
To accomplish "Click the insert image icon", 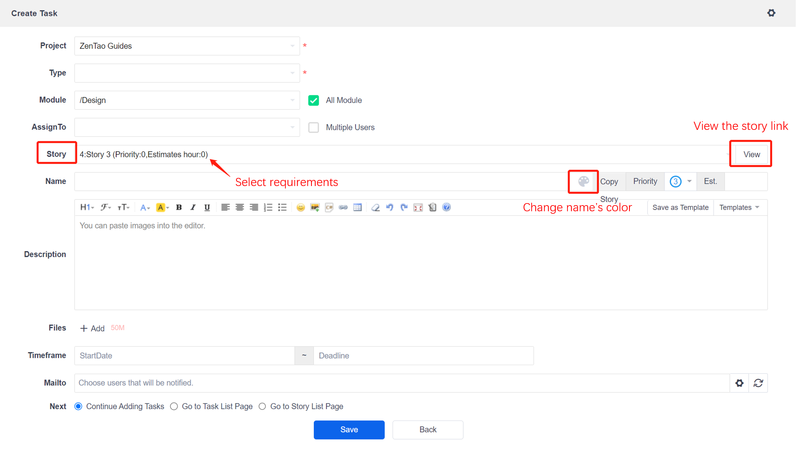I will [315, 208].
